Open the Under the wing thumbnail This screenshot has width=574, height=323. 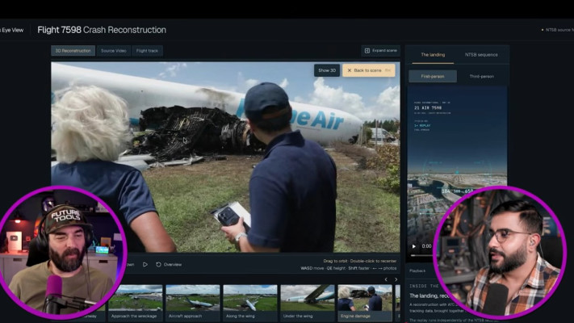pos(308,303)
